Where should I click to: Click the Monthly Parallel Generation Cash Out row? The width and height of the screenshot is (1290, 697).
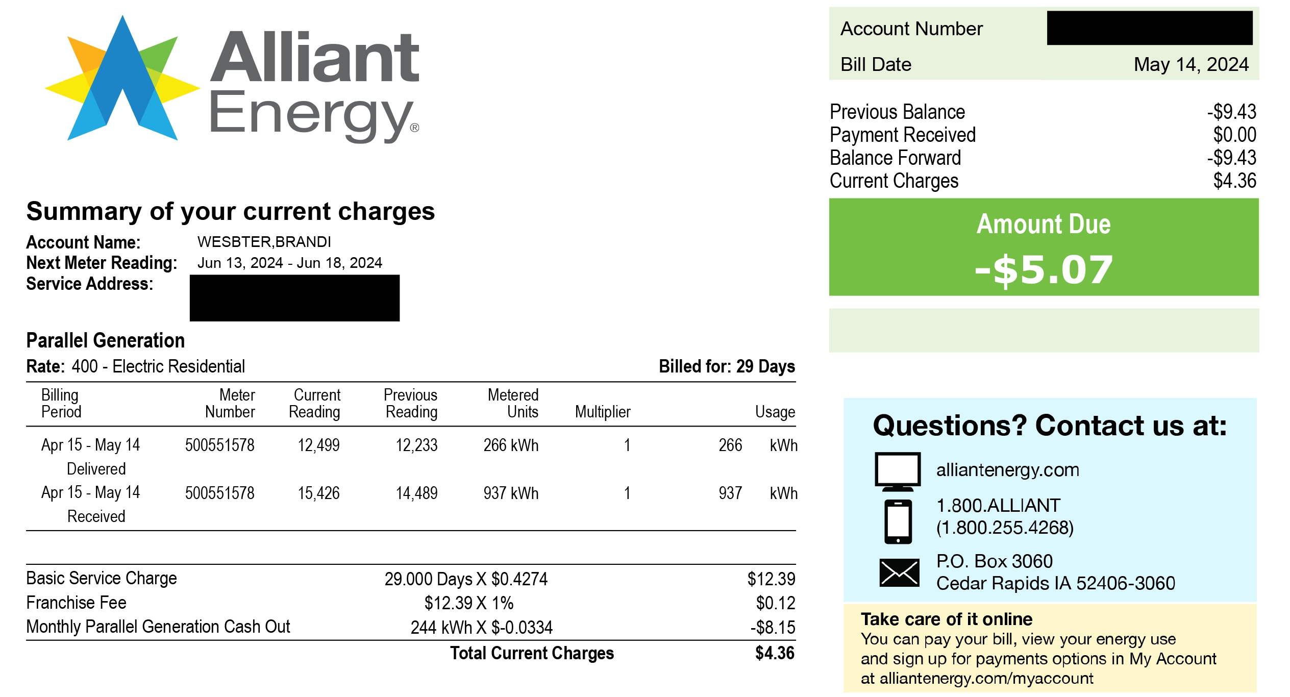(158, 627)
